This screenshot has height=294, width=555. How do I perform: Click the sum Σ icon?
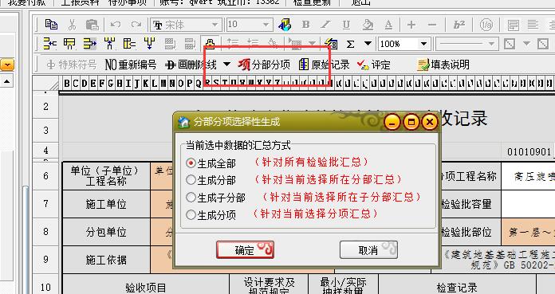pos(350,45)
